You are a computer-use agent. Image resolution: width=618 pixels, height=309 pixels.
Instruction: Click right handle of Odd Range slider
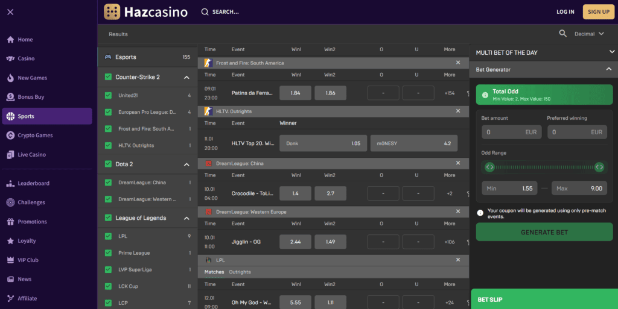[x=599, y=167]
